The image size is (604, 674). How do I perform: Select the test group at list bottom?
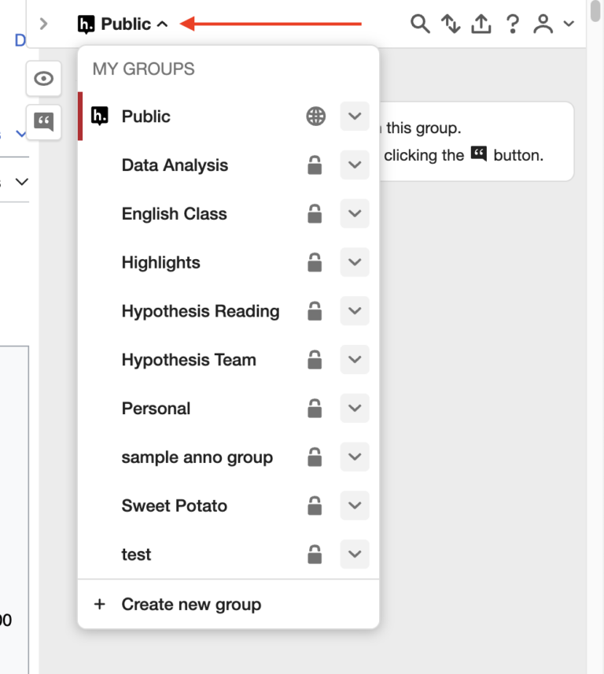coord(136,554)
